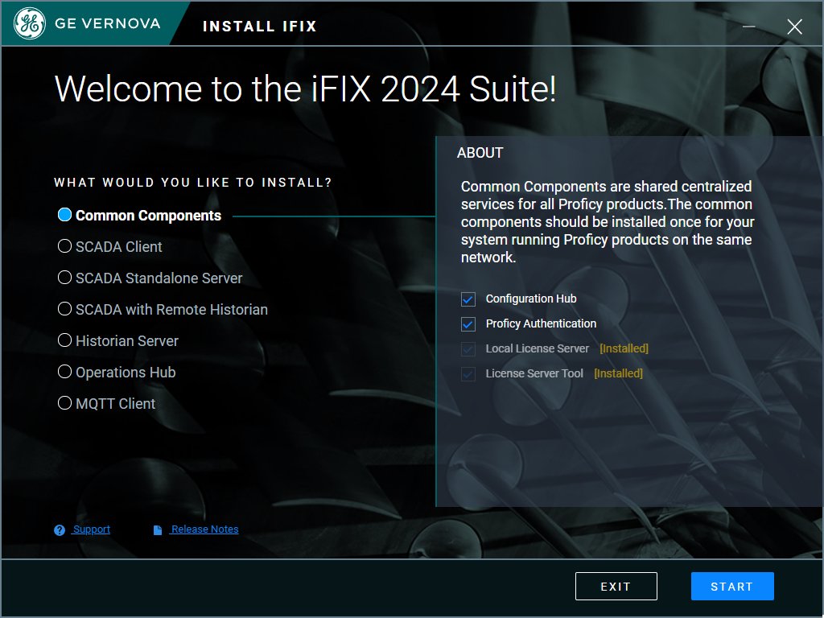Open the Release Notes link

[204, 529]
